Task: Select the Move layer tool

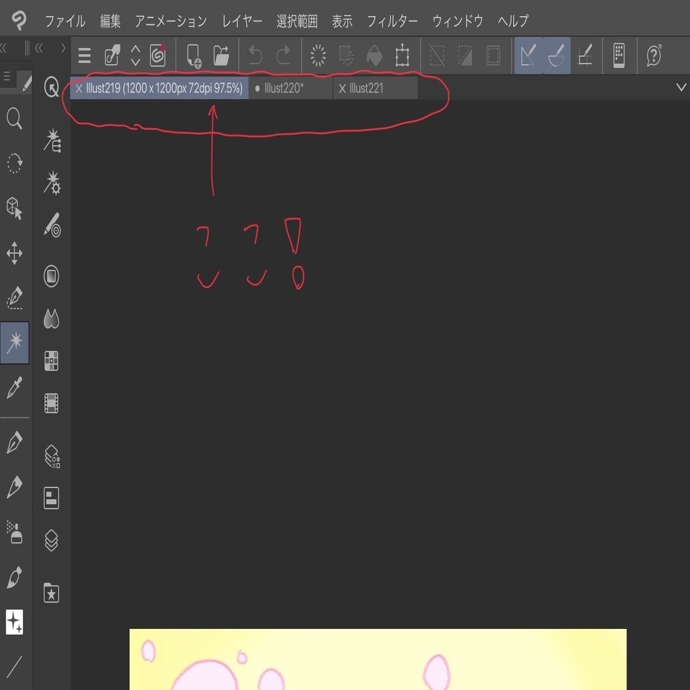Action: (x=14, y=253)
